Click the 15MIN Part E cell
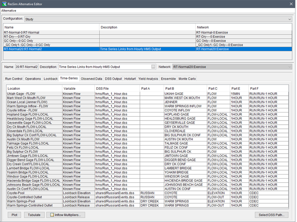 pyautogui.click(x=239, y=94)
